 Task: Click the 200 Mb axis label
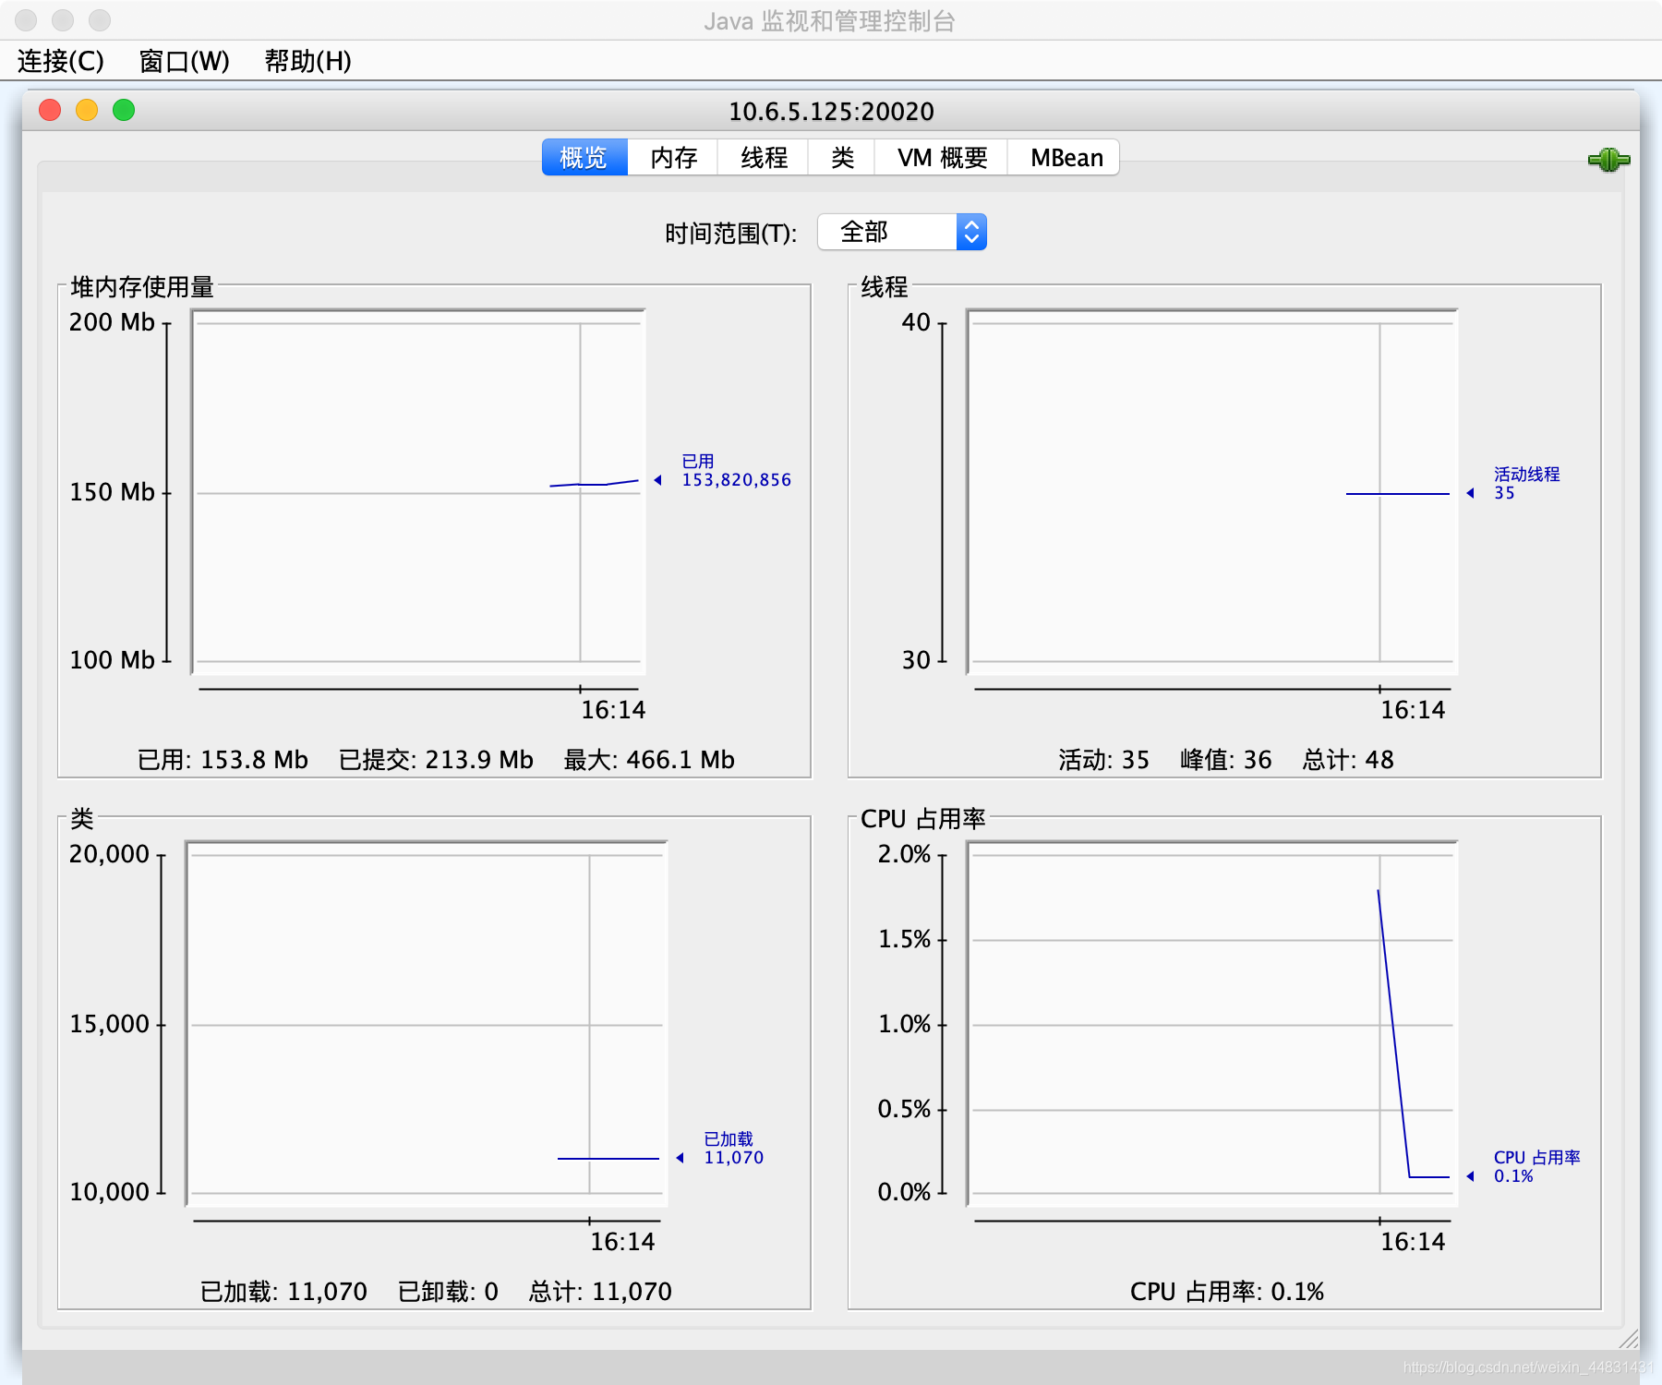[112, 322]
